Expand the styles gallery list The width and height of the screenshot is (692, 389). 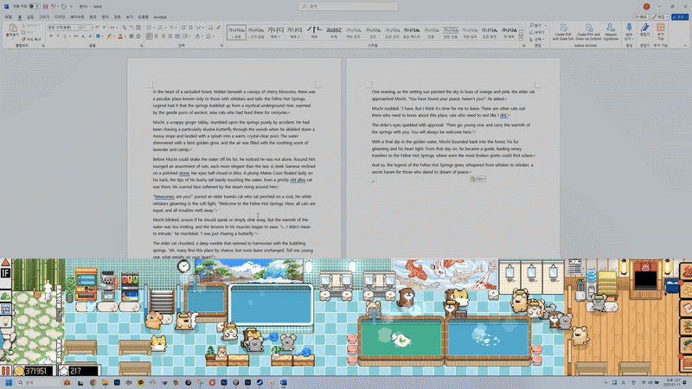tap(521, 39)
